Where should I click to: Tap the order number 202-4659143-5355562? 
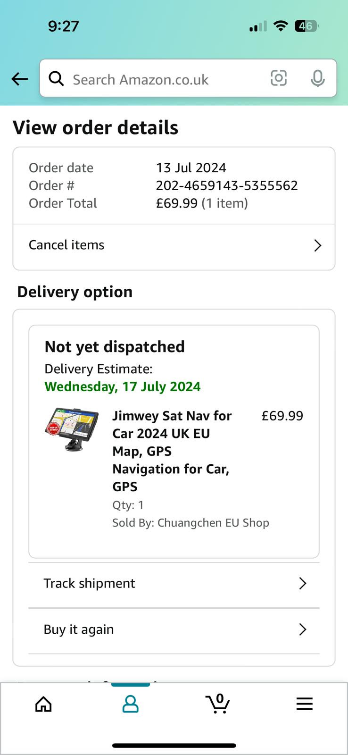(x=227, y=185)
